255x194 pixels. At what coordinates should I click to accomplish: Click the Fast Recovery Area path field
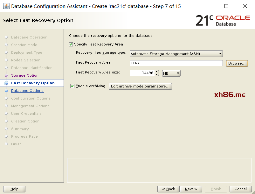[x=176, y=63]
